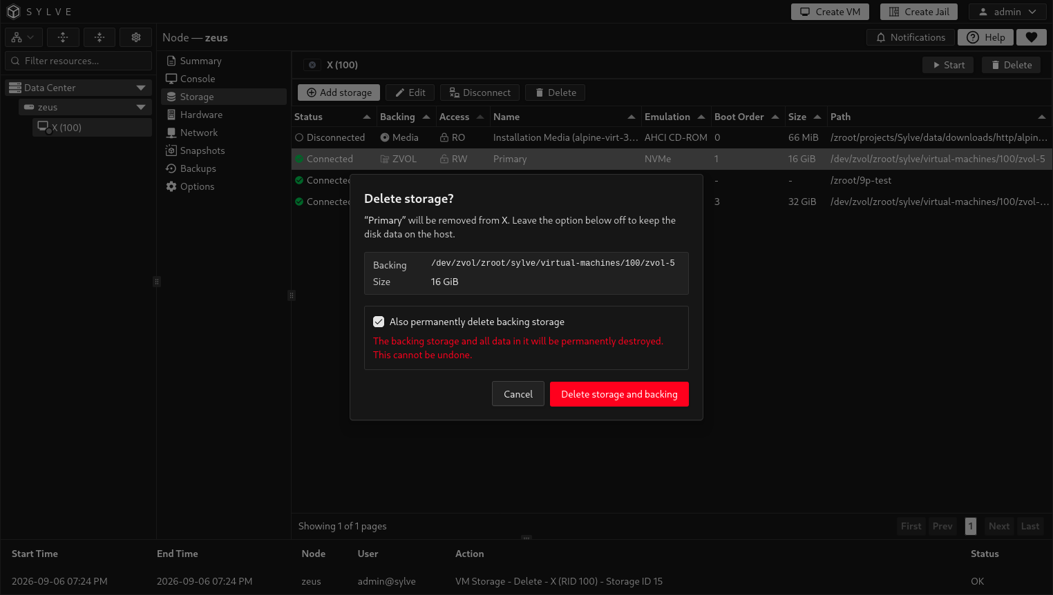1053x595 pixels.
Task: Click Create Jail button
Action: [919, 12]
